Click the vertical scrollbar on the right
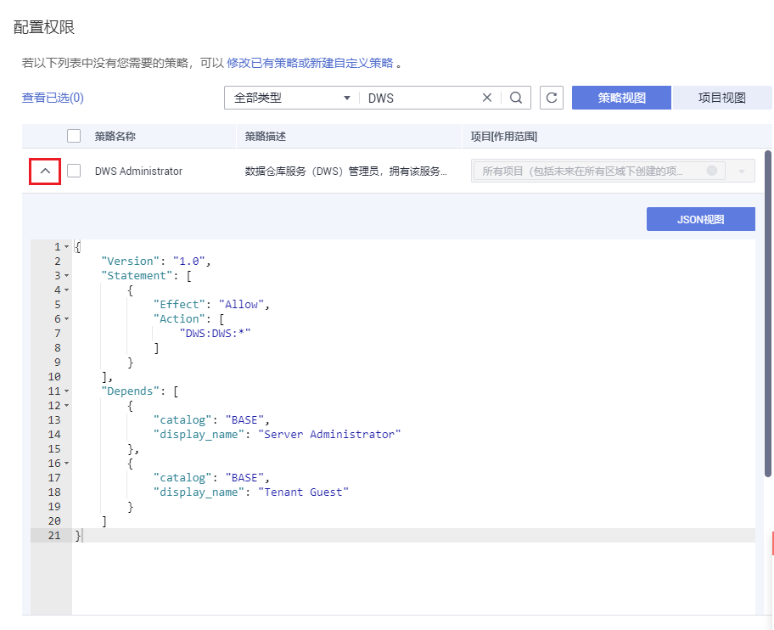 pos(768,314)
